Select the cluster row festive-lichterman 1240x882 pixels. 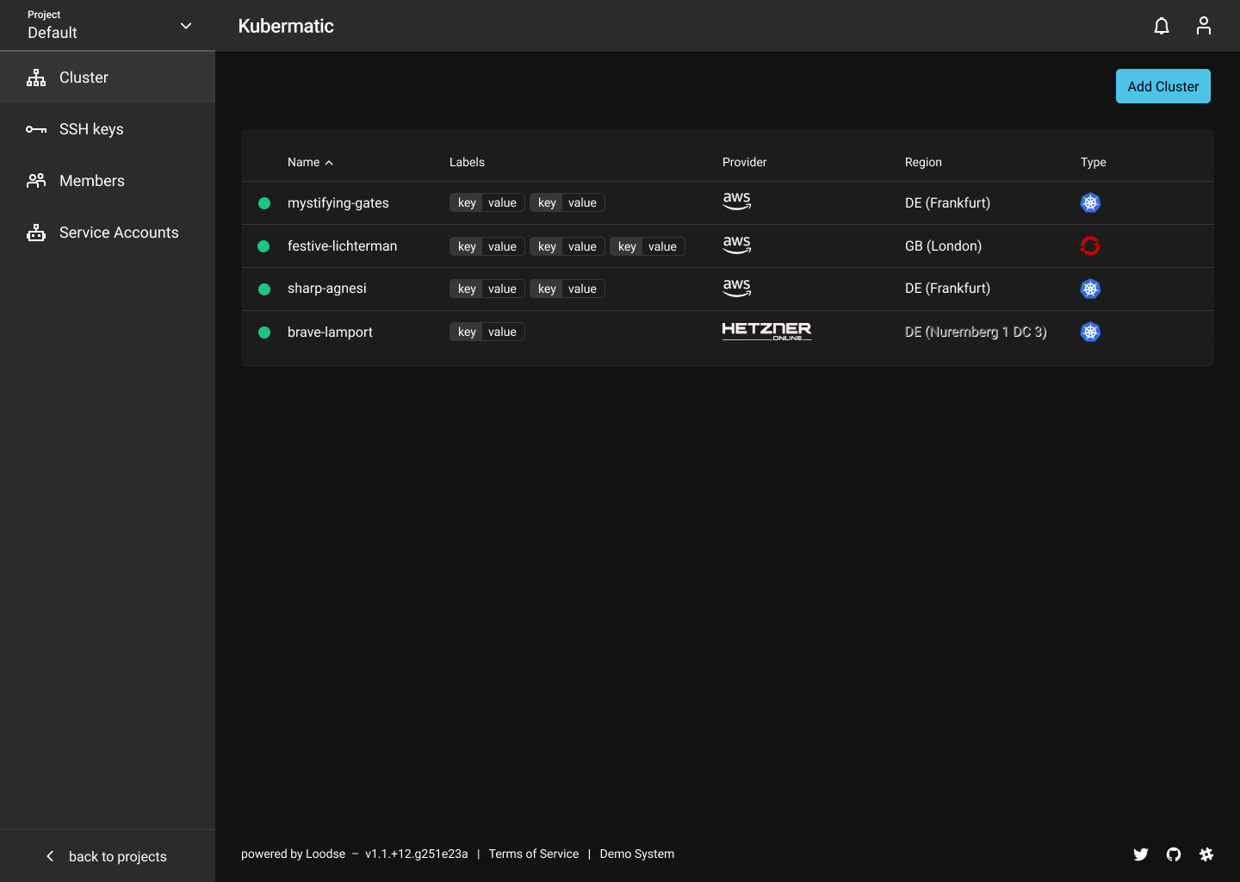coord(343,245)
